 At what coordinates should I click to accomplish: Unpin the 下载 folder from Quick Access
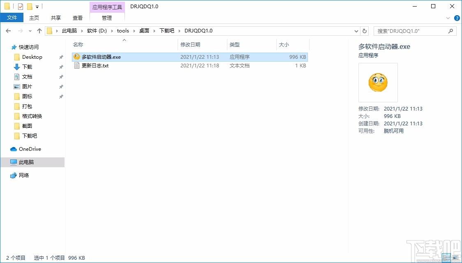click(60, 67)
